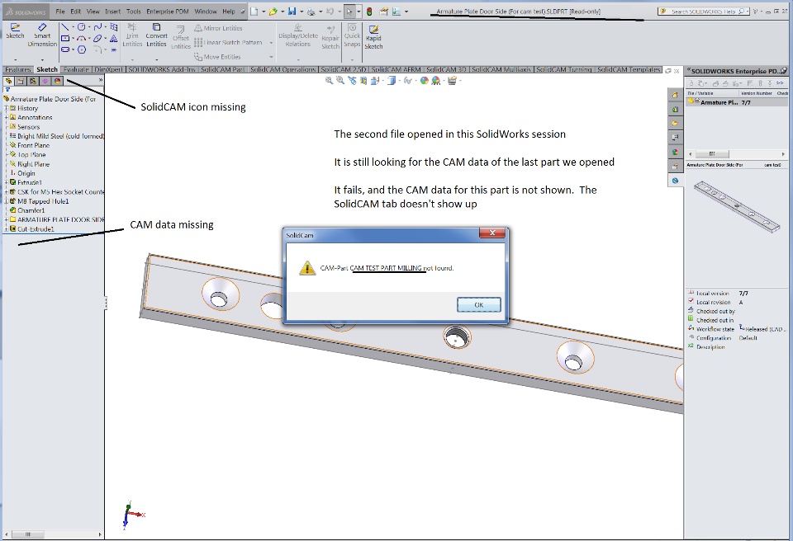
Task: Click OK in the SolidCam dialog
Action: point(478,304)
